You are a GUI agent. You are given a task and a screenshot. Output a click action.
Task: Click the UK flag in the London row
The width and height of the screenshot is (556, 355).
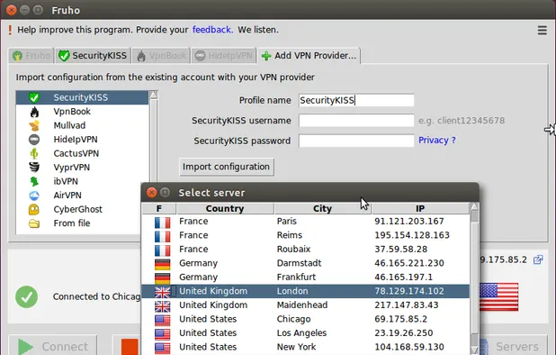(x=163, y=293)
